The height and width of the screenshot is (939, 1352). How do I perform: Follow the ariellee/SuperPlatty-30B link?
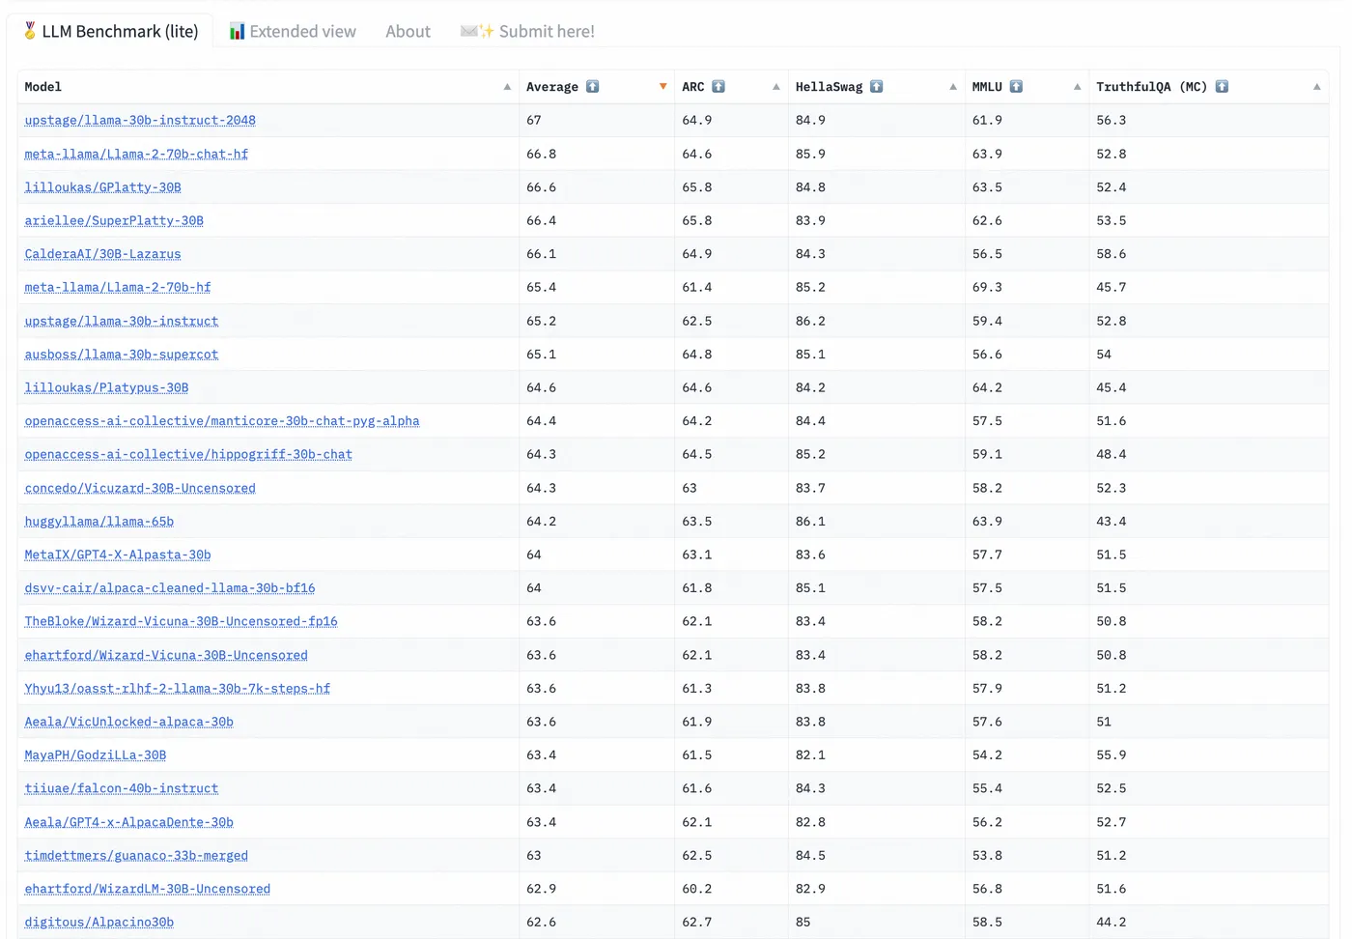[114, 220]
